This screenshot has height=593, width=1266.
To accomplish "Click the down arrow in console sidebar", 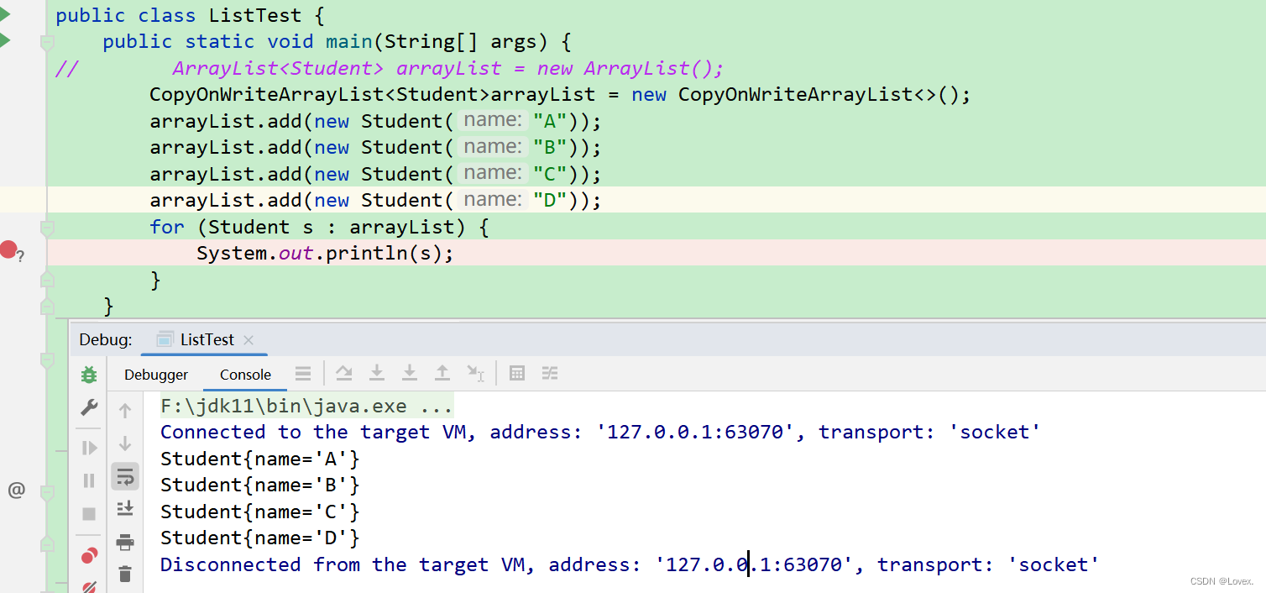I will [x=125, y=443].
